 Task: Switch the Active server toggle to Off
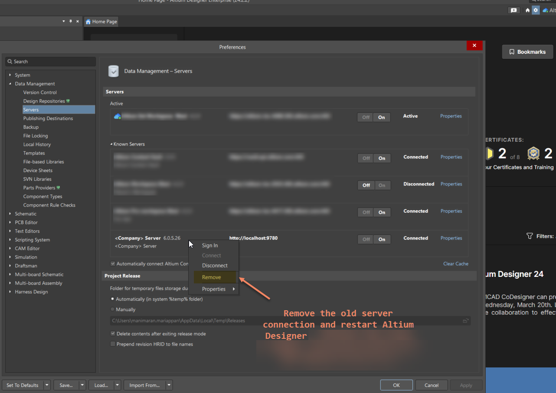coord(366,117)
